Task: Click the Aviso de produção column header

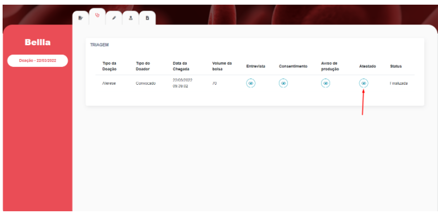Action: (330, 66)
